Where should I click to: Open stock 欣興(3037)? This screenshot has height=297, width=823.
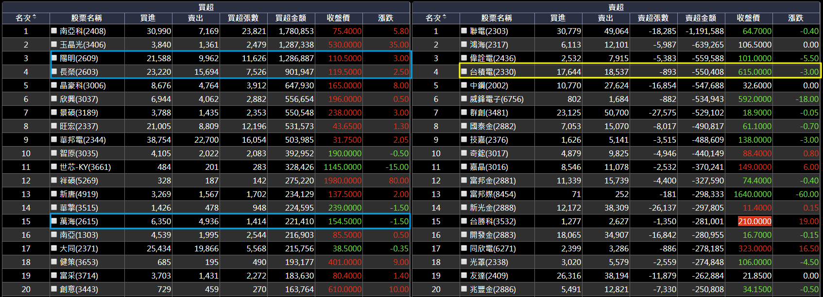point(79,99)
